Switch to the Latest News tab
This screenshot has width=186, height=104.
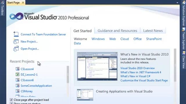[153, 31]
